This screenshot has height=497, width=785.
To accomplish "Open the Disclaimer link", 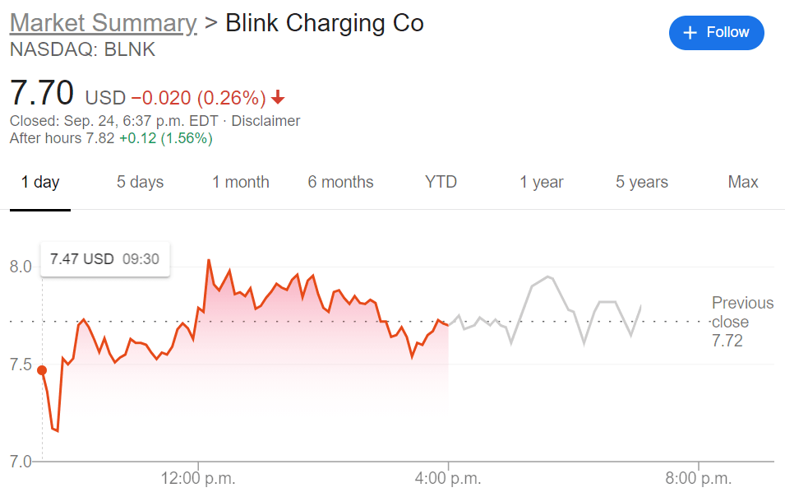I will [266, 121].
